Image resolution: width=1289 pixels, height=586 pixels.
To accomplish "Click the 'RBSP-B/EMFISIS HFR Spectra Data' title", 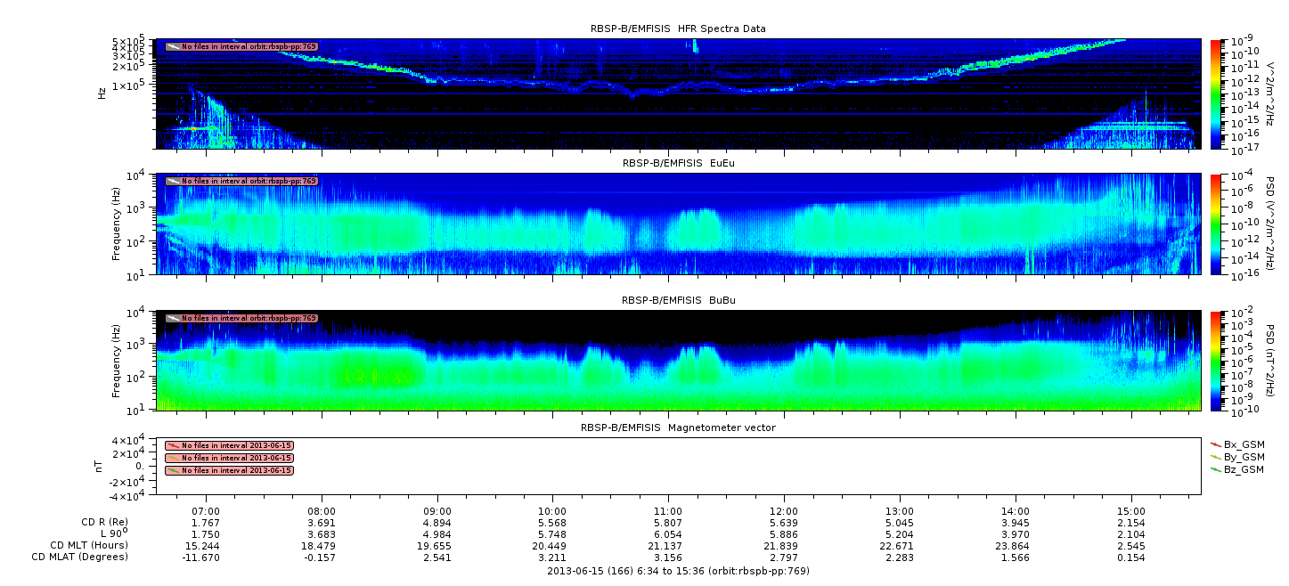I will (678, 28).
